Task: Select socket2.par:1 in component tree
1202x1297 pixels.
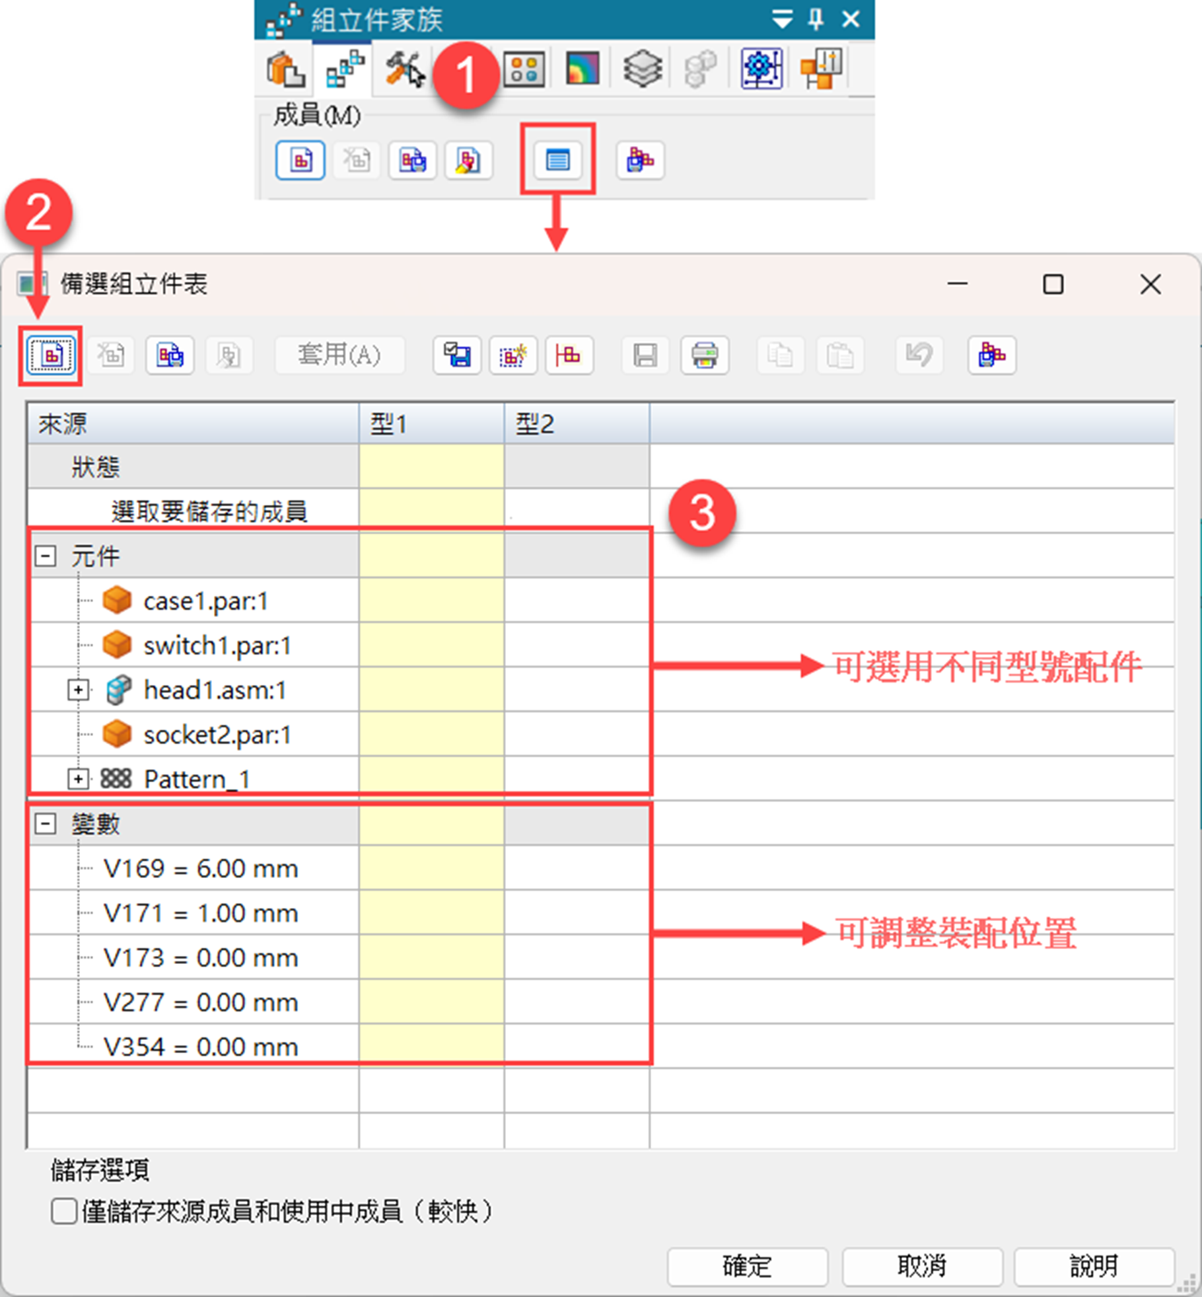Action: (217, 735)
